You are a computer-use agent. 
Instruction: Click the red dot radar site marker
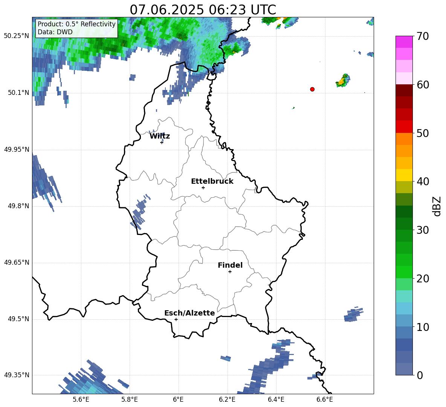[x=312, y=89]
